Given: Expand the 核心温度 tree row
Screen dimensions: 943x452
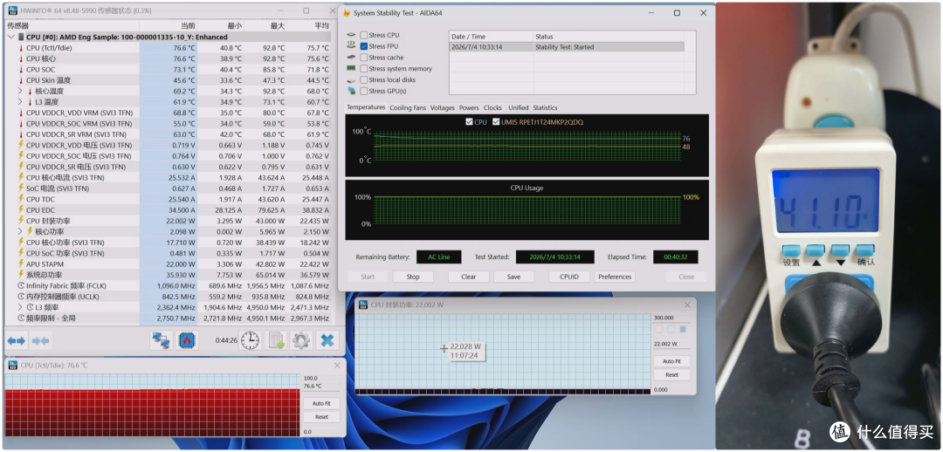Looking at the screenshot, I should (x=20, y=92).
